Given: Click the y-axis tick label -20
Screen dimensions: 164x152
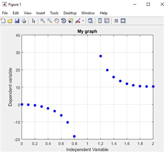Looking at the screenshot, I should tap(17, 140).
